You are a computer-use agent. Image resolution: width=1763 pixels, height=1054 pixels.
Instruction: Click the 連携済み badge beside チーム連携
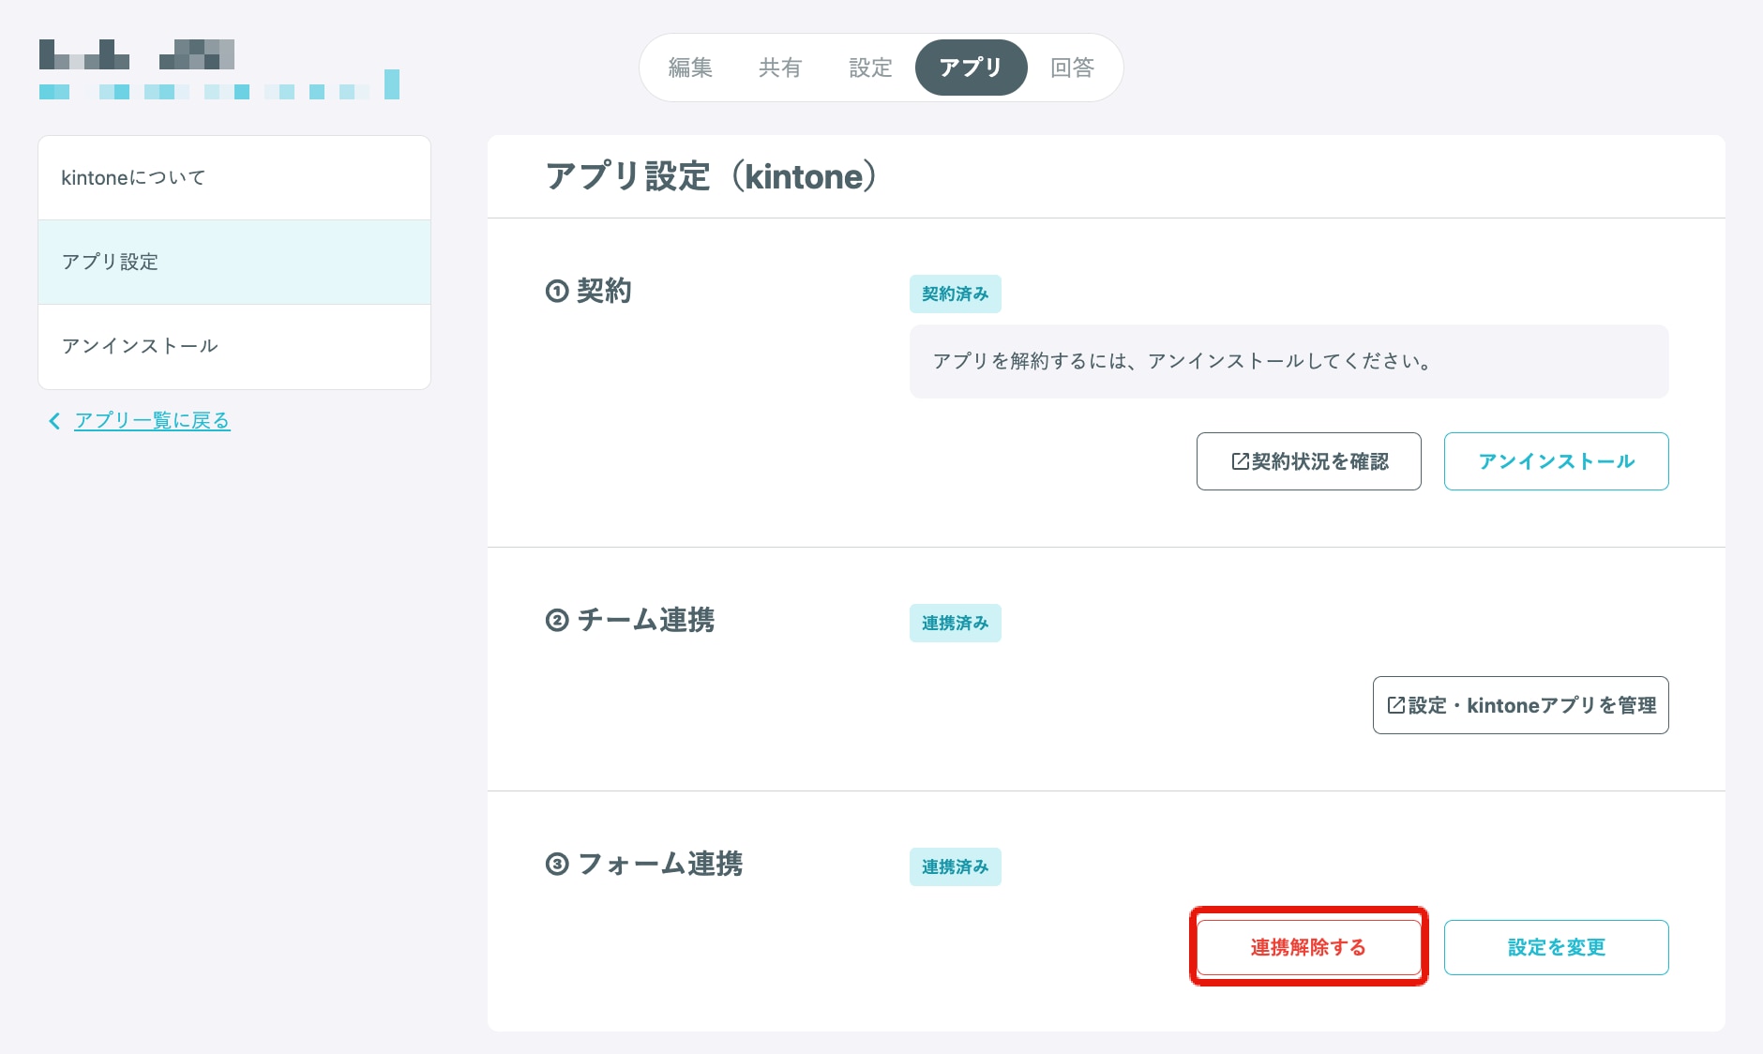955,624
